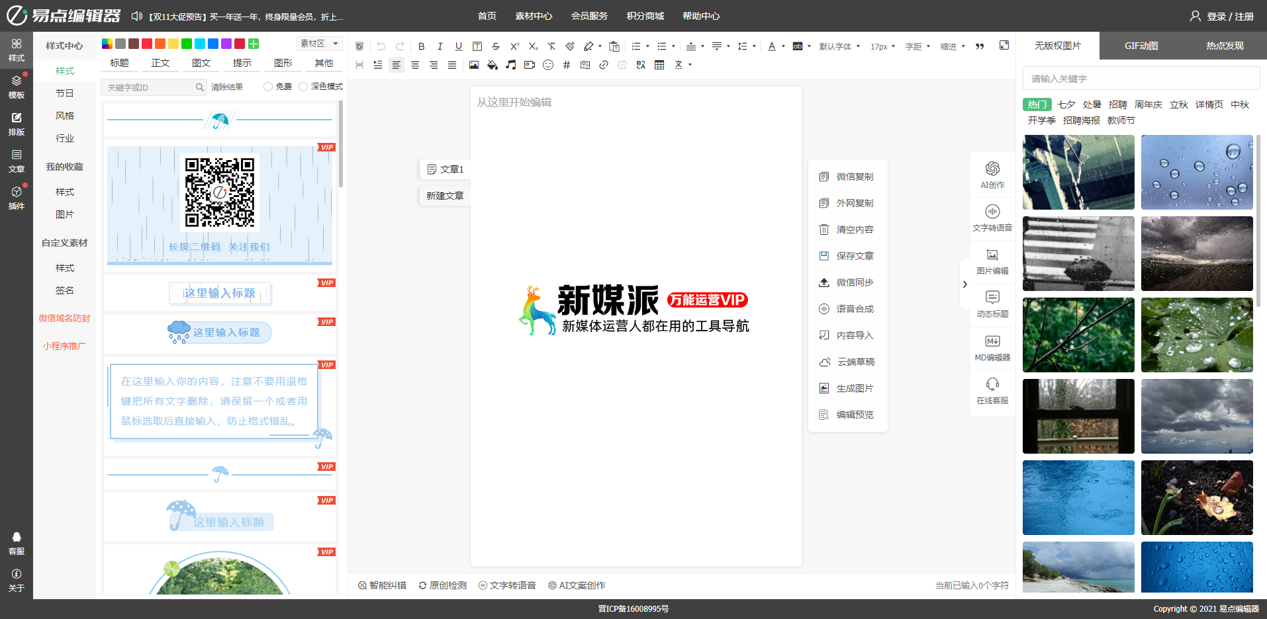Apply italic formatting
The width and height of the screenshot is (1267, 619).
click(x=440, y=46)
